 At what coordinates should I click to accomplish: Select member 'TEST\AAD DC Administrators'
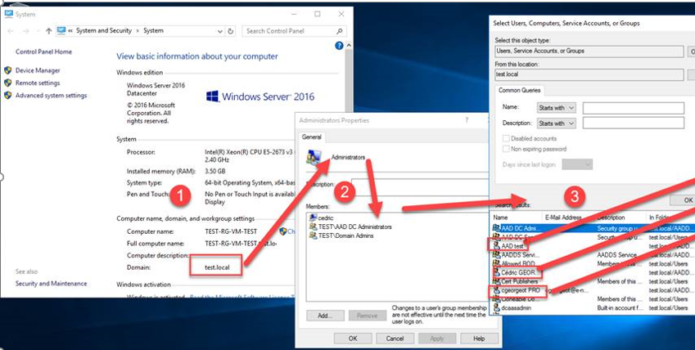pos(355,227)
